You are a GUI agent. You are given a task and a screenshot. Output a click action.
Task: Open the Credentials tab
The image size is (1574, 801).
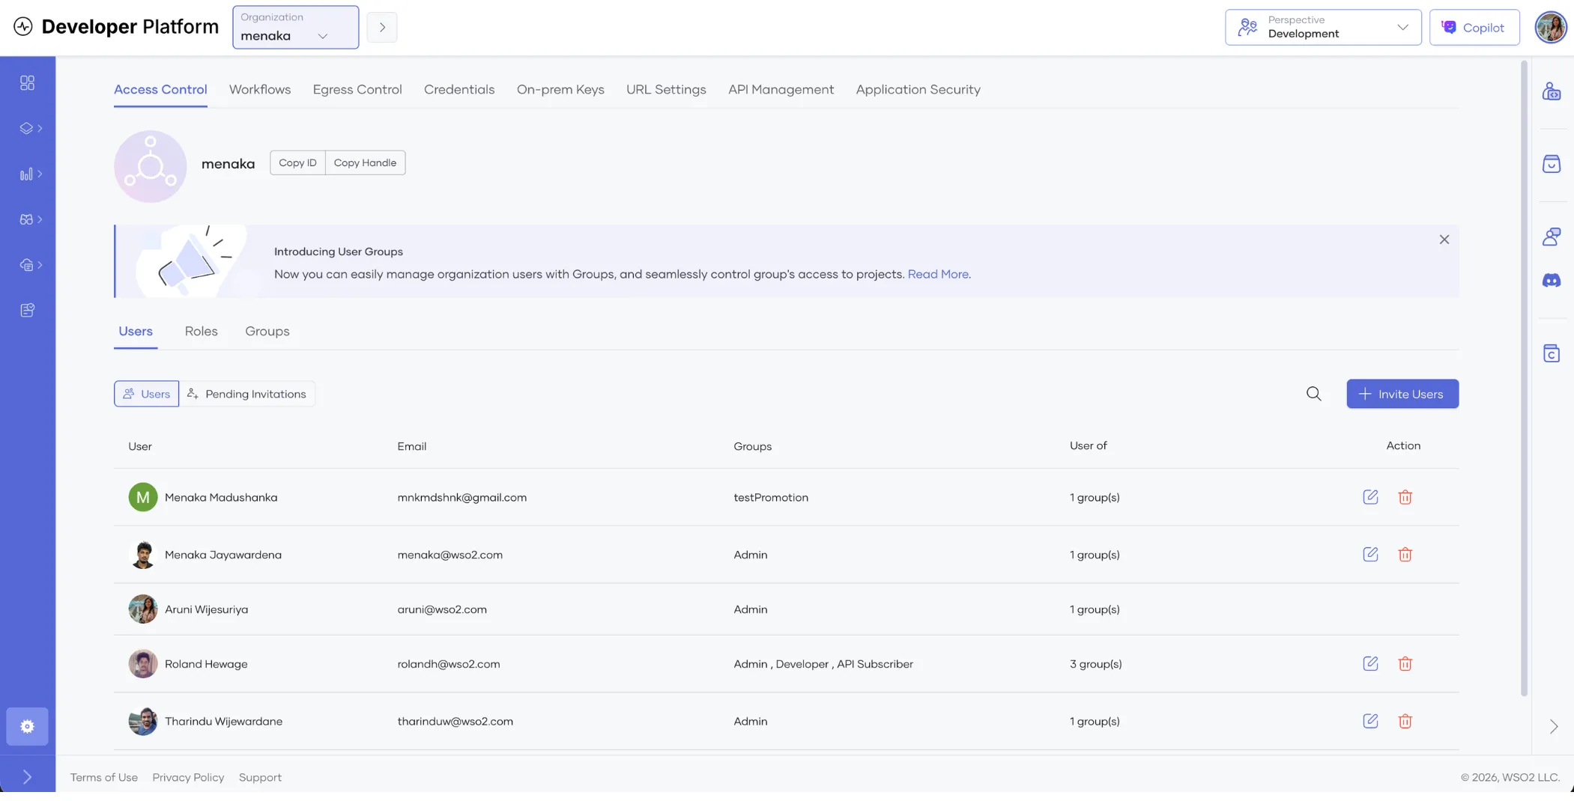point(458,90)
